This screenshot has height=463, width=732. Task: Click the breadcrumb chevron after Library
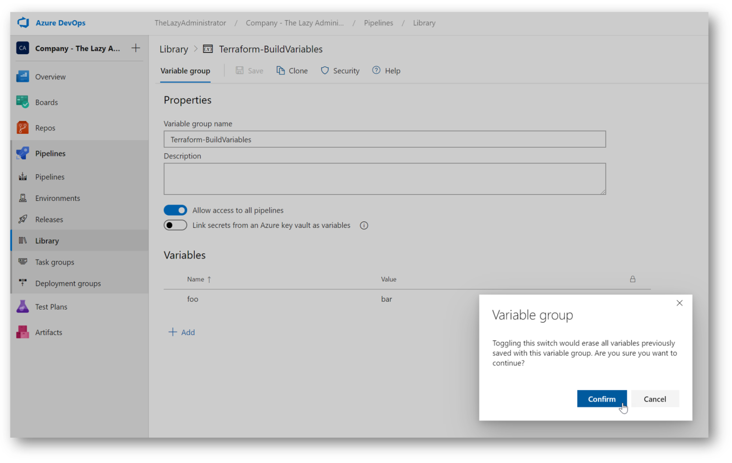point(195,49)
